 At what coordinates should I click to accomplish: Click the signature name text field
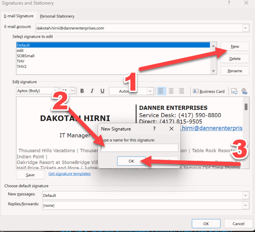(x=139, y=148)
